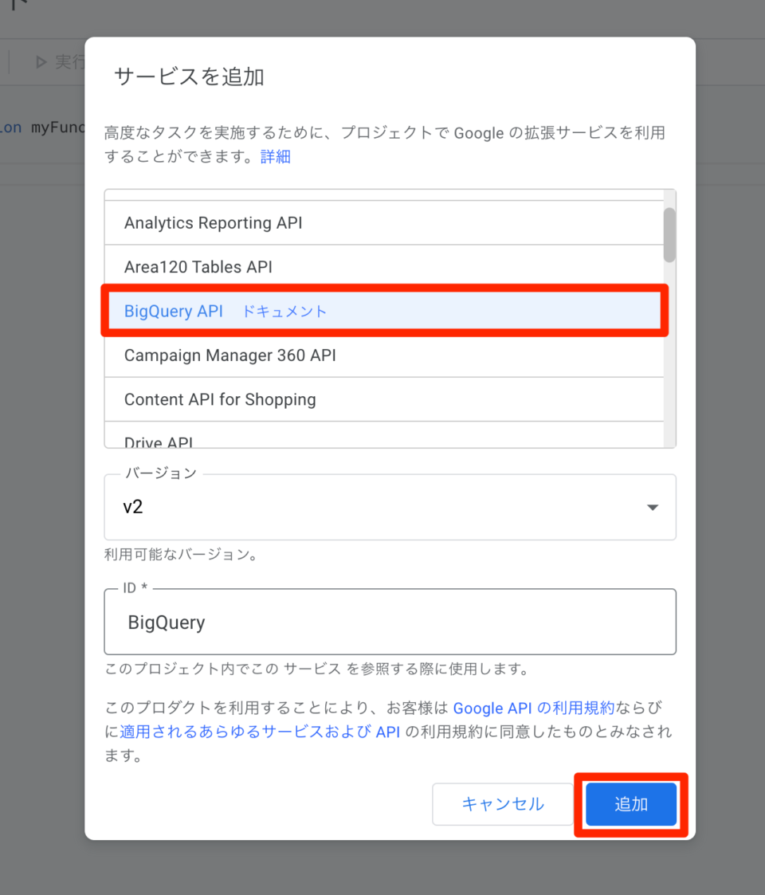The image size is (765, 895).
Task: Open the BigQuery ドキュメント documentation link
Action: pos(284,311)
